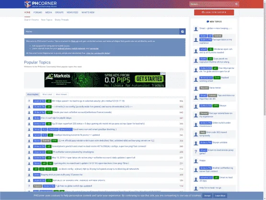Click the Search Forums link
The width and height of the screenshot is (266, 200).
[31, 20]
